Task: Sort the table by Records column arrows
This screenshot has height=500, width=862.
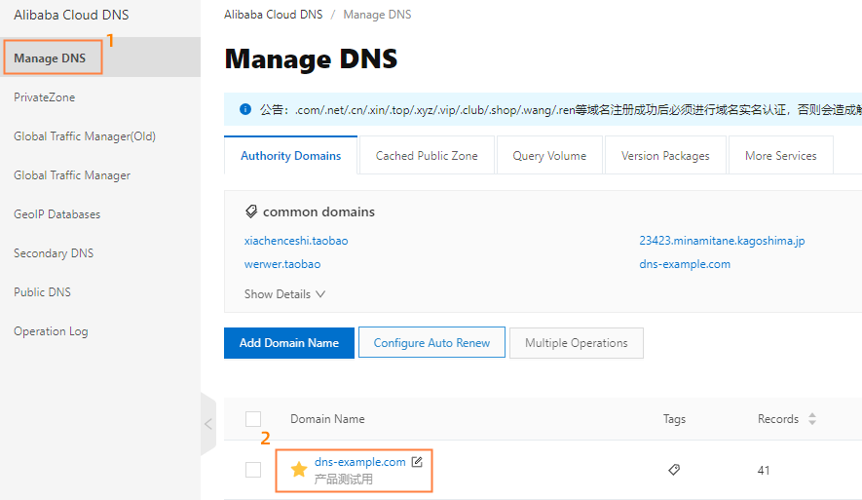Action: [812, 418]
